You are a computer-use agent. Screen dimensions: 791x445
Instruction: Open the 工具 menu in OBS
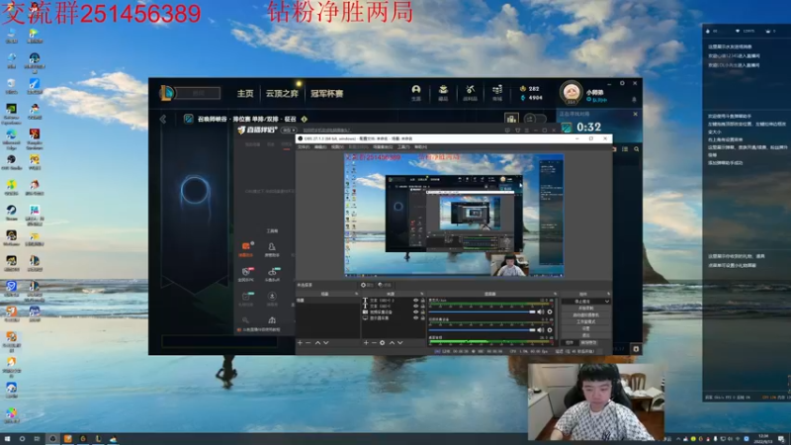(x=403, y=147)
